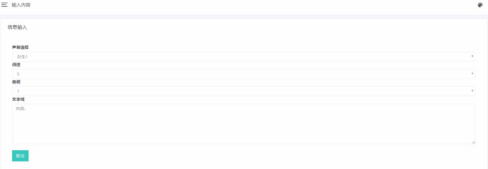Click the 音调 field label
Viewport: 488px width, 169px height.
point(16,82)
